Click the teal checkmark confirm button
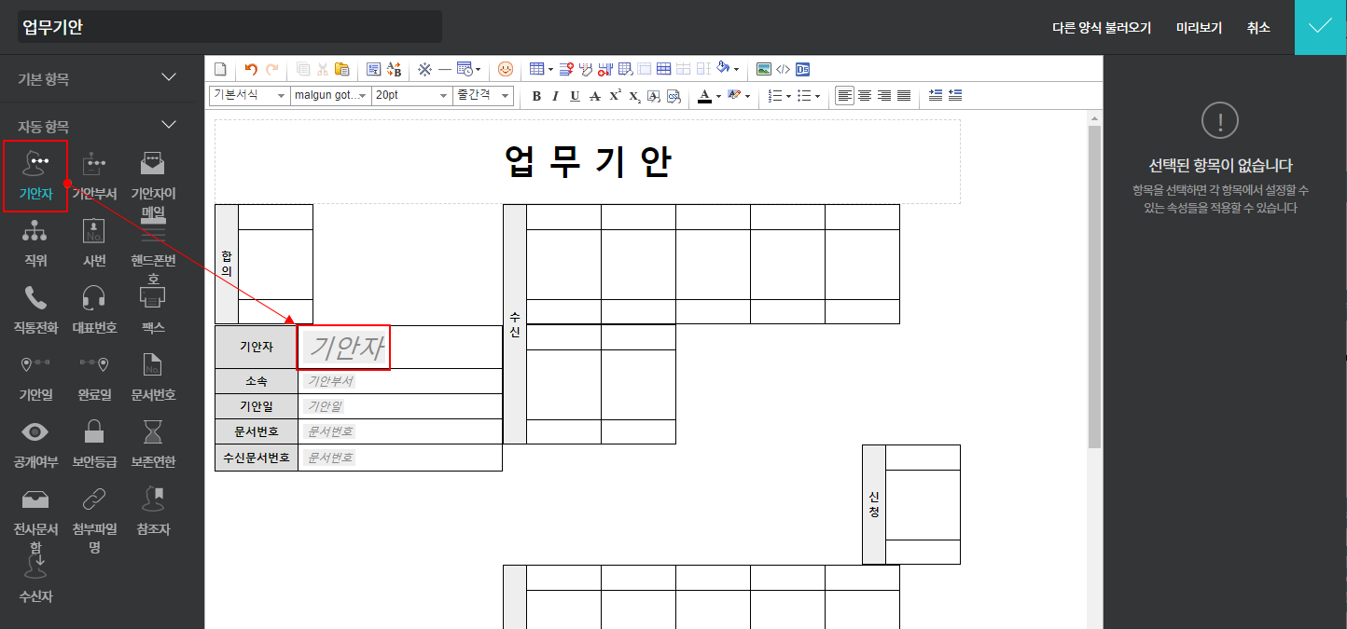Image resolution: width=1347 pixels, height=629 pixels. [x=1320, y=27]
